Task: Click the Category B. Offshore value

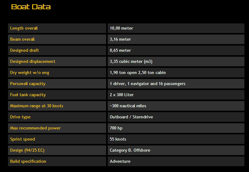Action: (130, 150)
